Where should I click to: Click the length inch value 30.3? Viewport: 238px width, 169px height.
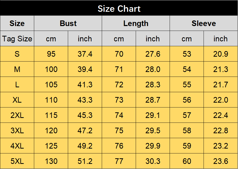click(153, 161)
